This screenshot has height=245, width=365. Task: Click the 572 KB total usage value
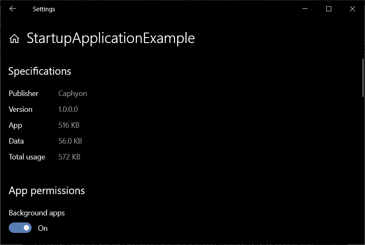[69, 157]
